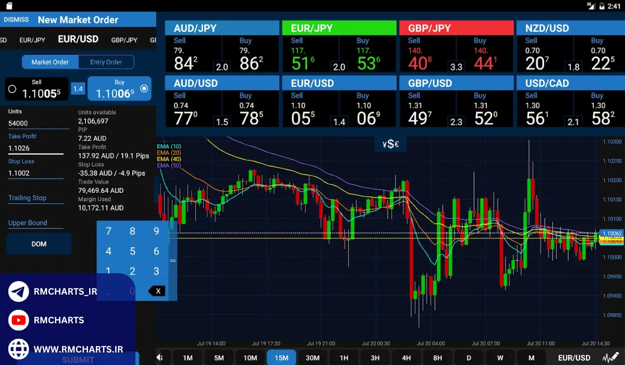Choose GBP/JPY in the instrument picker
The width and height of the screenshot is (625, 365).
coord(124,40)
